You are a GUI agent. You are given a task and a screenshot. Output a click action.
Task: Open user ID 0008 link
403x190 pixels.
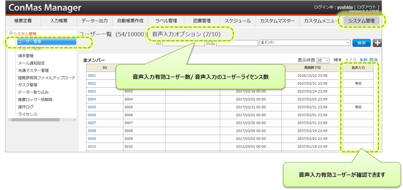tap(92, 131)
